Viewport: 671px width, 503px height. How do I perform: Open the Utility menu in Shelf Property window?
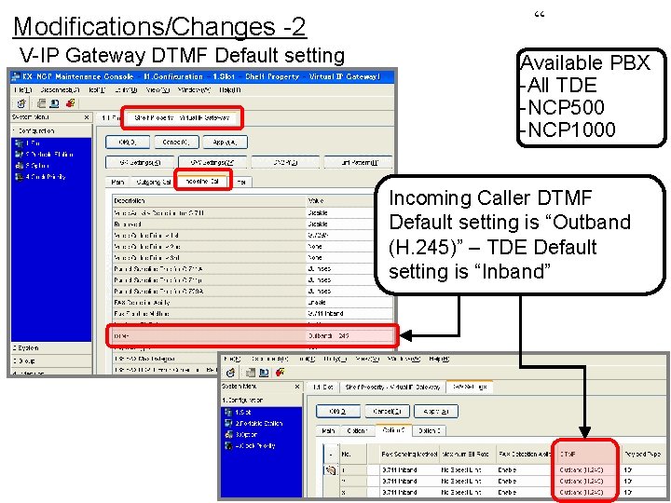pyautogui.click(x=126, y=89)
